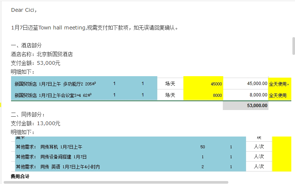
Task: Click the Town hall meeting intro sentence
Action: pyautogui.click(x=95, y=28)
